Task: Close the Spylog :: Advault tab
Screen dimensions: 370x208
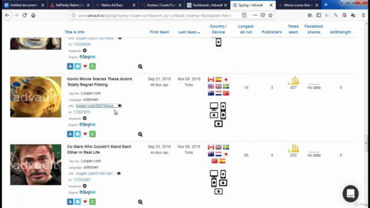Action: [x=271, y=5]
